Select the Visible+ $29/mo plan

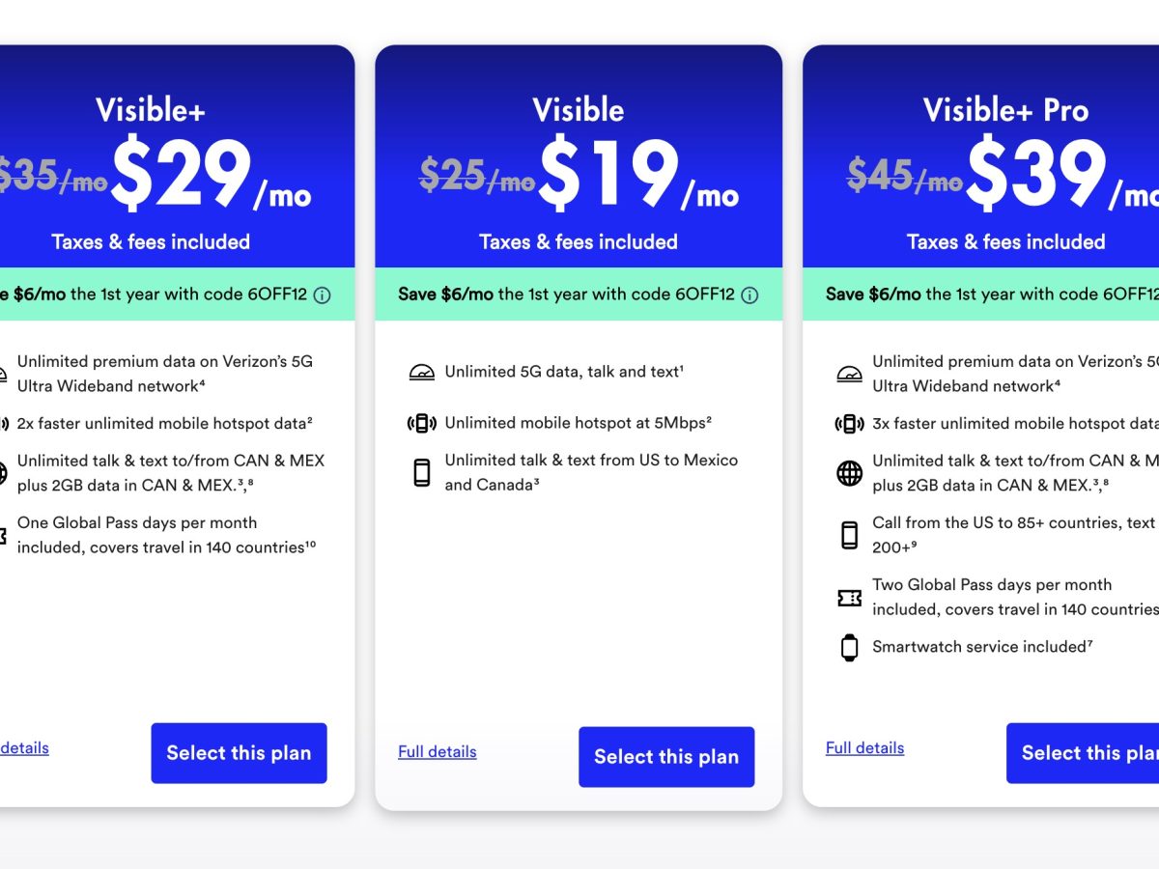click(239, 753)
